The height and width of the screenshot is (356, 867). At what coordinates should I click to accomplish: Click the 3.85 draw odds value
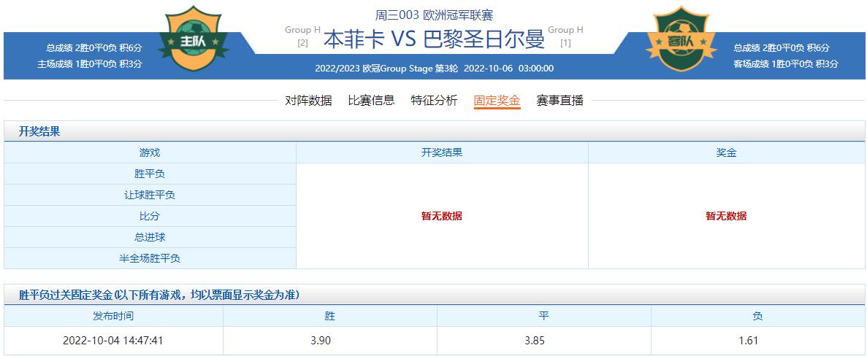pyautogui.click(x=535, y=341)
